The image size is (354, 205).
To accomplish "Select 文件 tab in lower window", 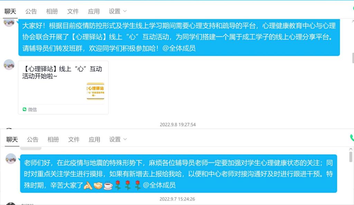I will pyautogui.click(x=74, y=140).
